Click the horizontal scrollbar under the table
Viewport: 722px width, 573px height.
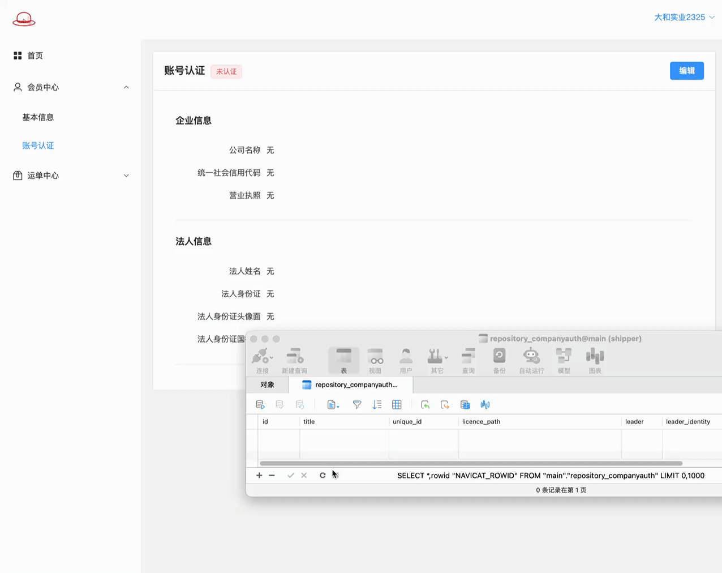471,463
